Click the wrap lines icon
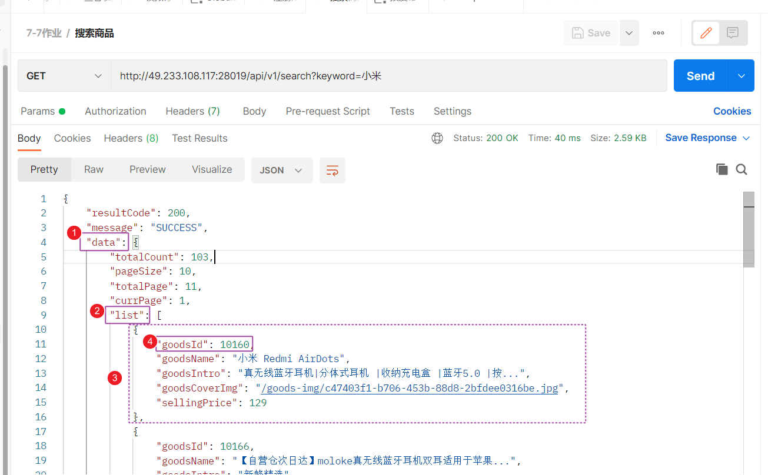 click(x=333, y=170)
